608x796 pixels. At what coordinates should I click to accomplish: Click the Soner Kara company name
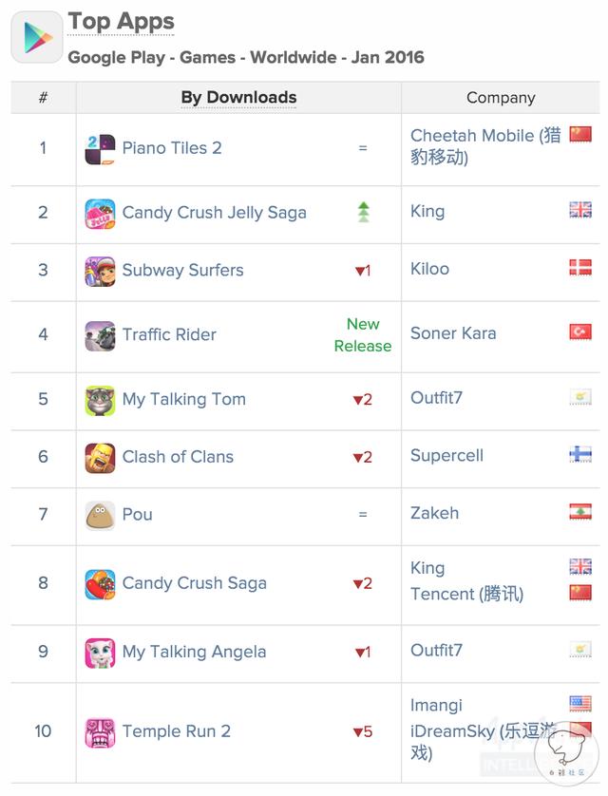tap(453, 333)
